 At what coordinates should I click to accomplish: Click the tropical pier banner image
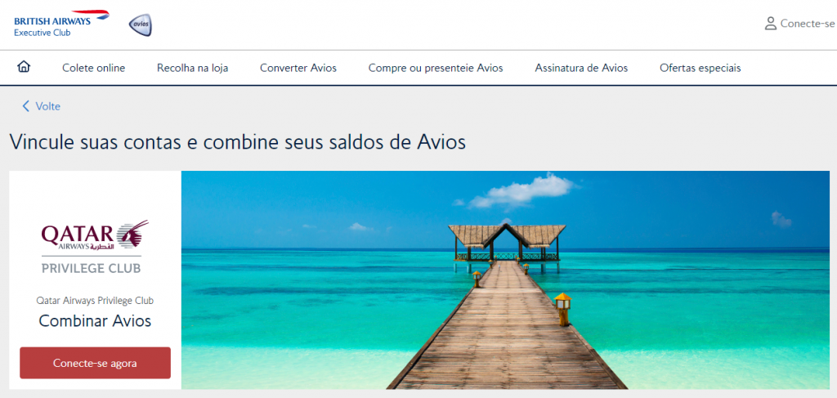[x=505, y=279]
